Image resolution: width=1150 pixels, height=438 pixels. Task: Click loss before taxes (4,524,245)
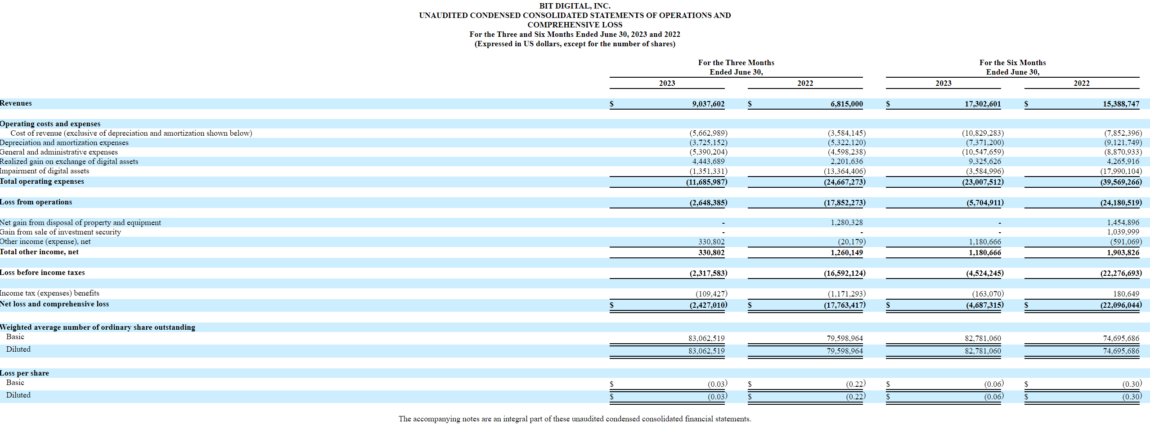[984, 273]
